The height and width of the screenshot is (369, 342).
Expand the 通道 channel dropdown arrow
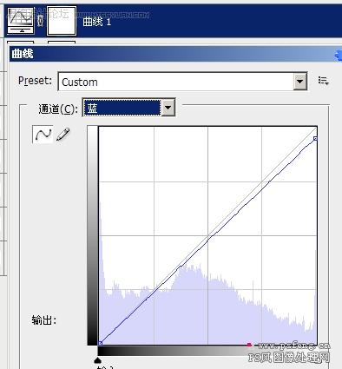click(x=168, y=108)
